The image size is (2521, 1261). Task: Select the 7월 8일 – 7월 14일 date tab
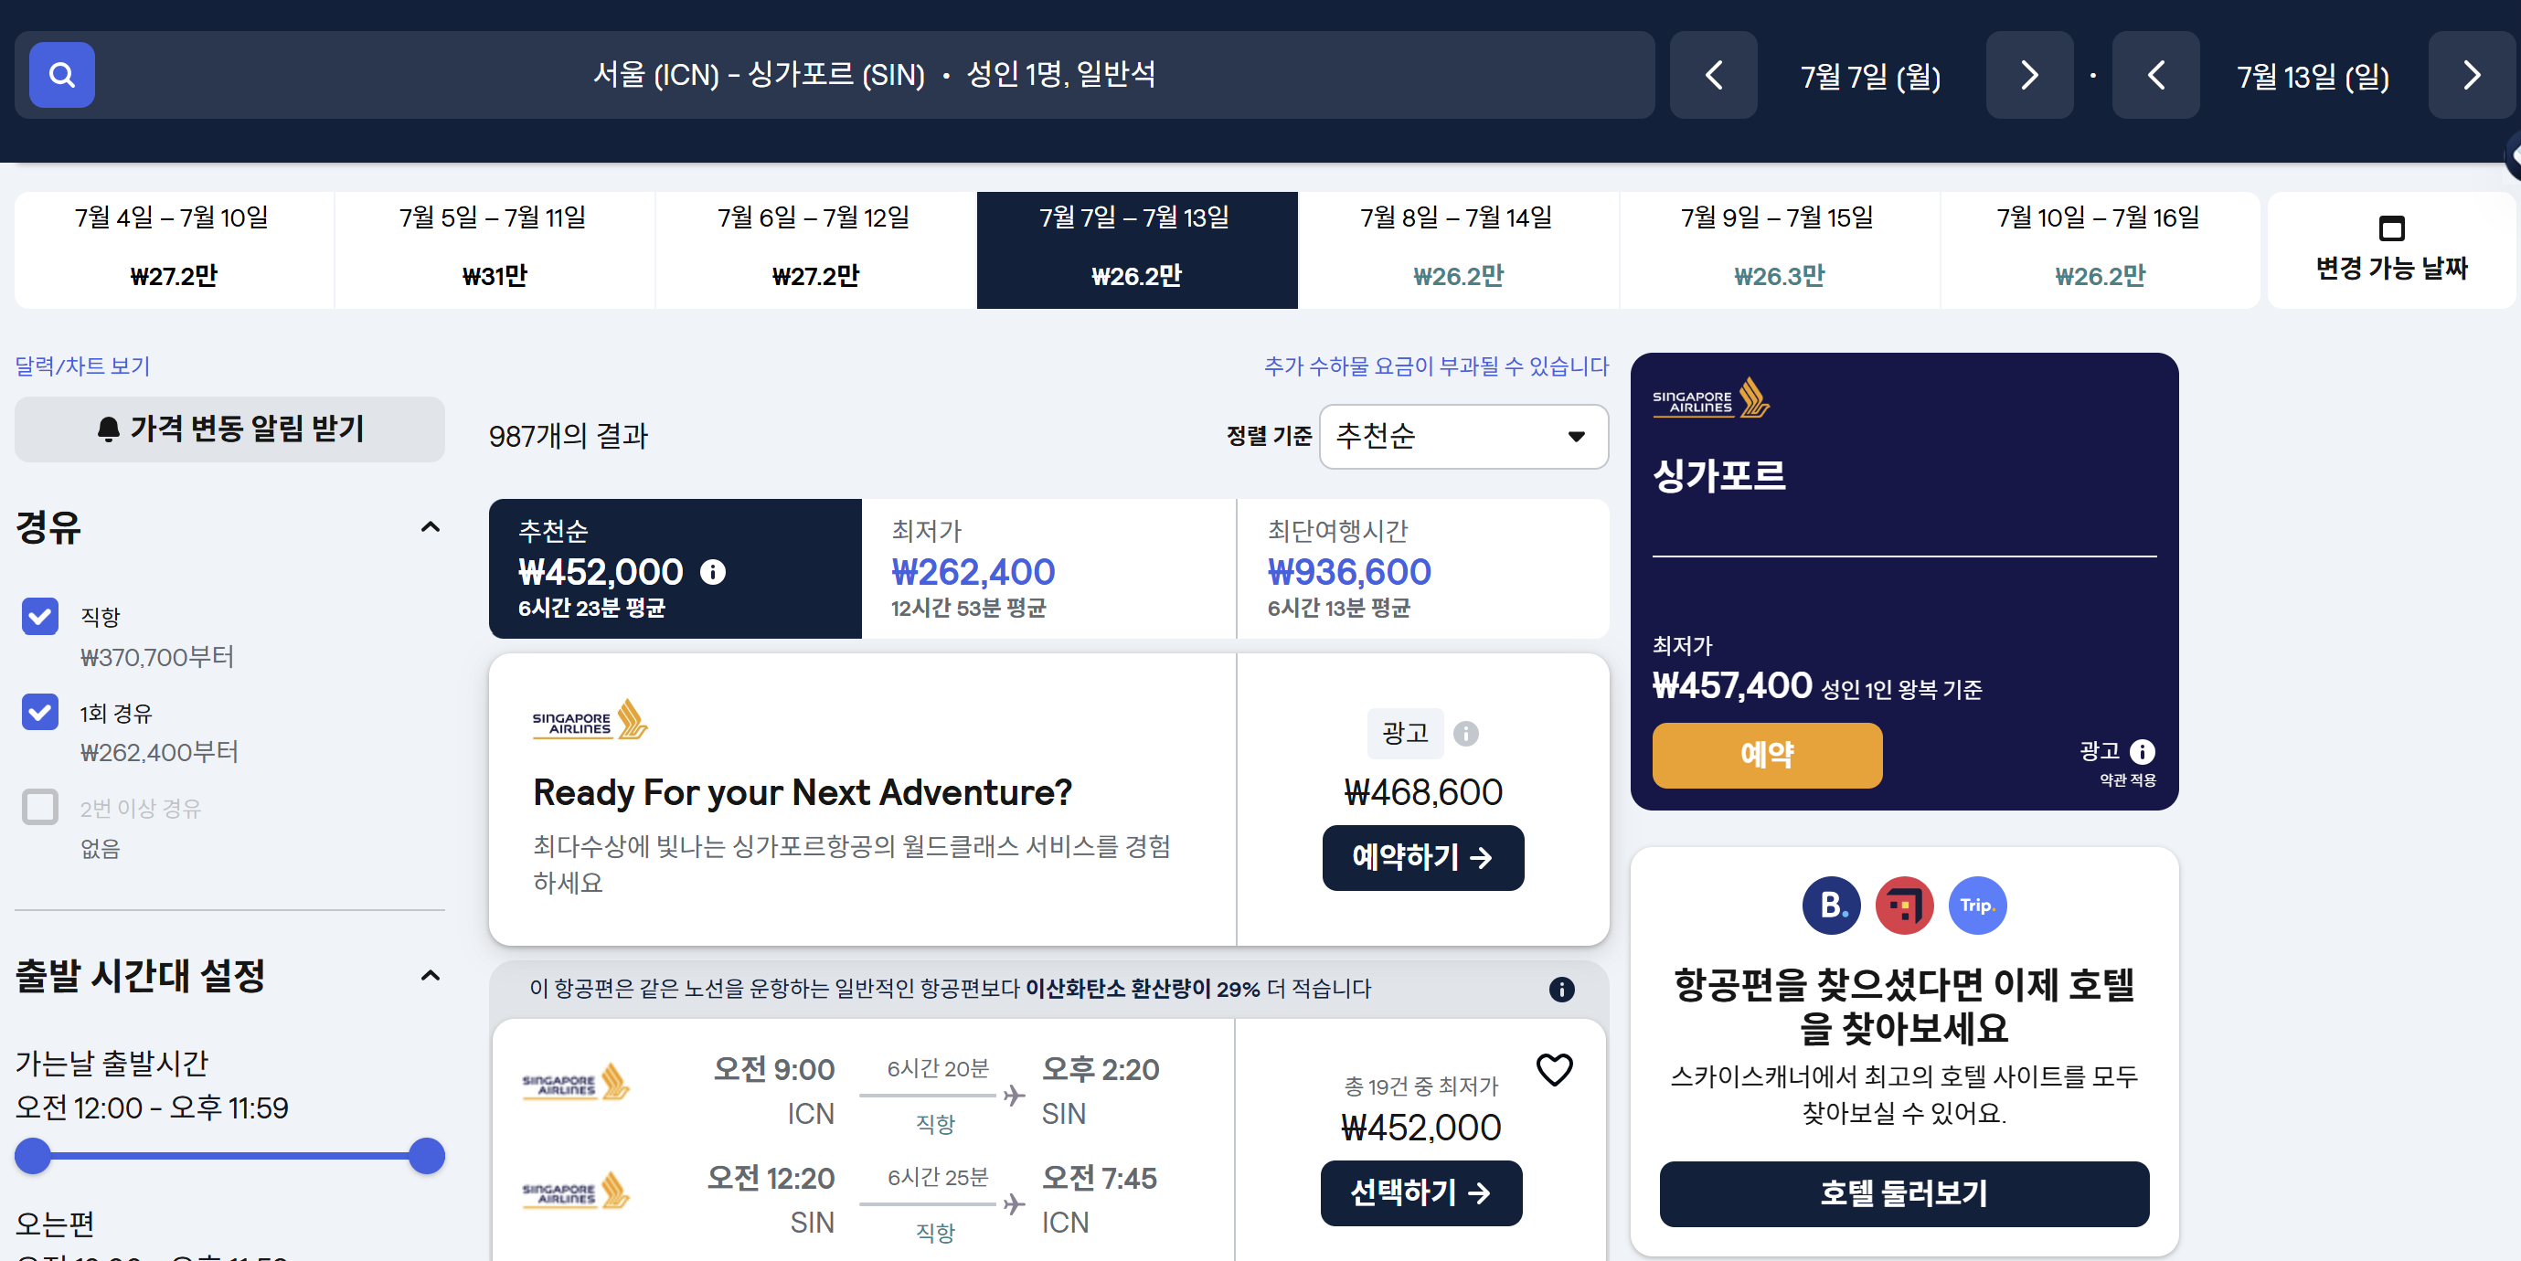1456,248
